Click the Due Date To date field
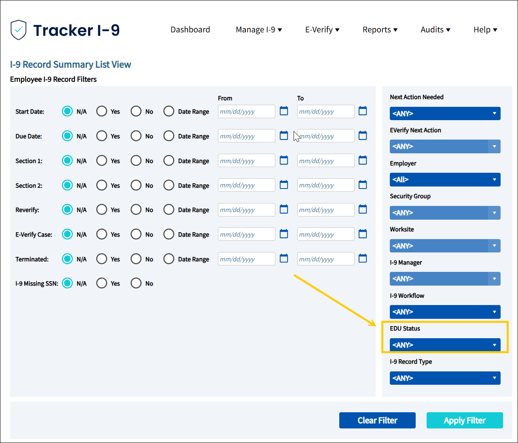Image resolution: width=518 pixels, height=443 pixels. click(326, 136)
